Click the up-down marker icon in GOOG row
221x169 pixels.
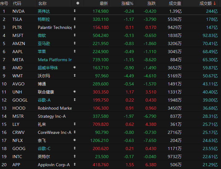[x=75, y=148]
